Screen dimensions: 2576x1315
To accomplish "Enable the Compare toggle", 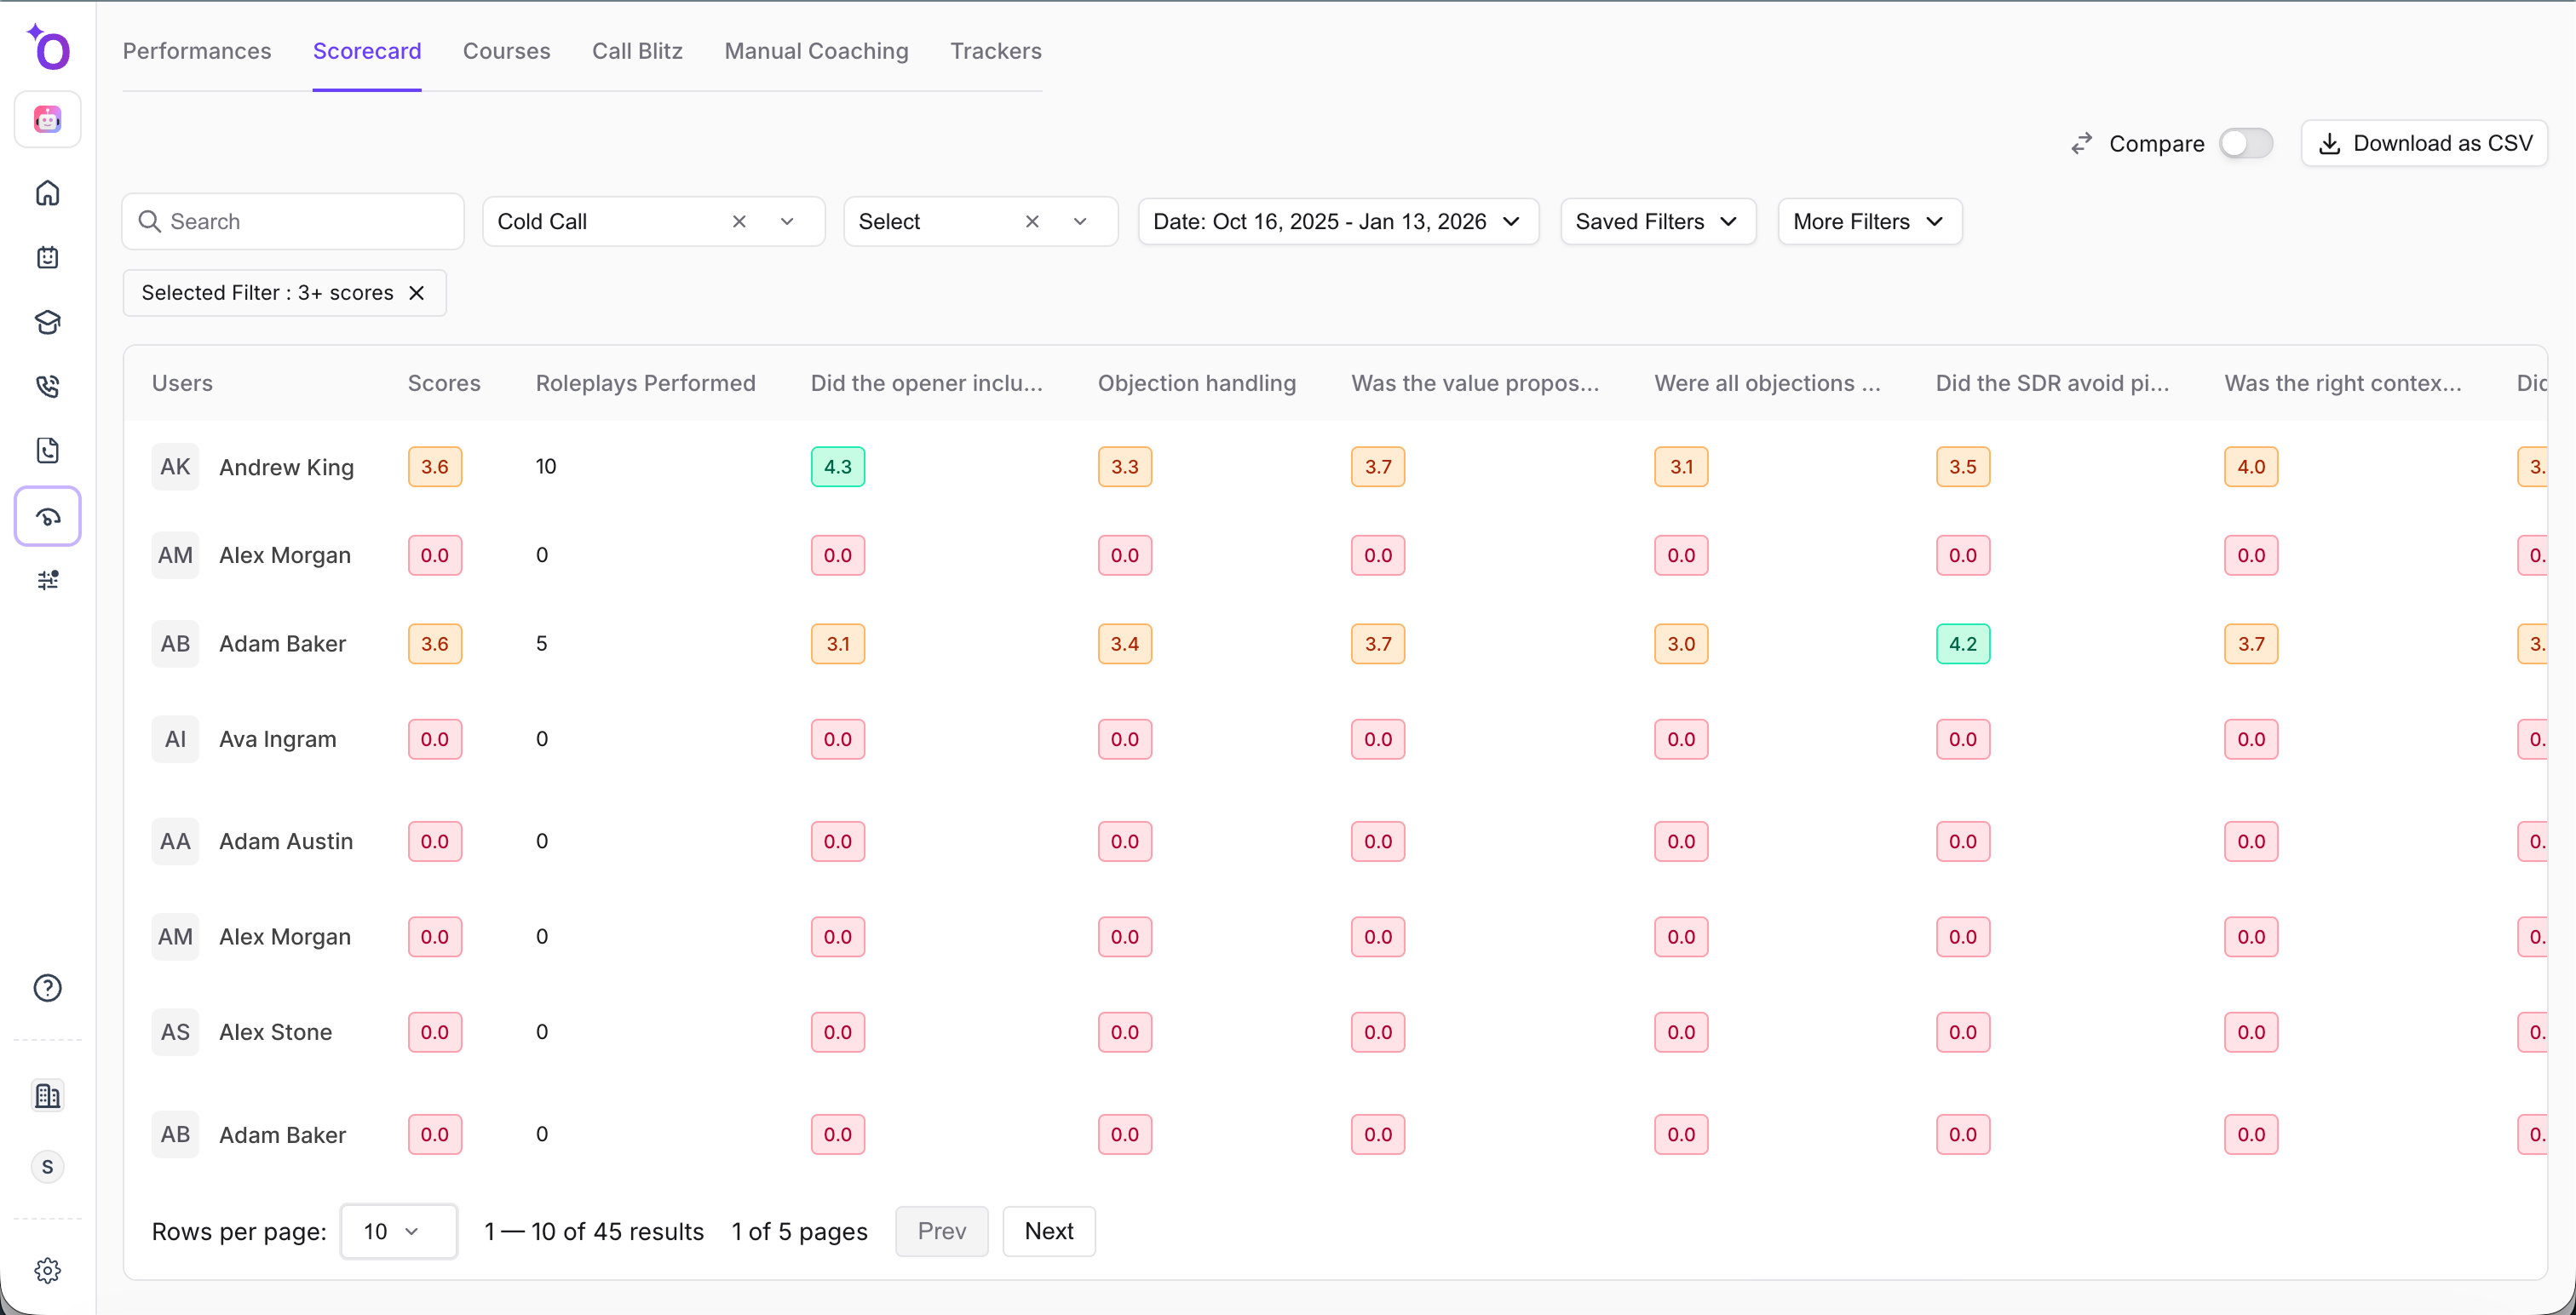I will coord(2246,143).
